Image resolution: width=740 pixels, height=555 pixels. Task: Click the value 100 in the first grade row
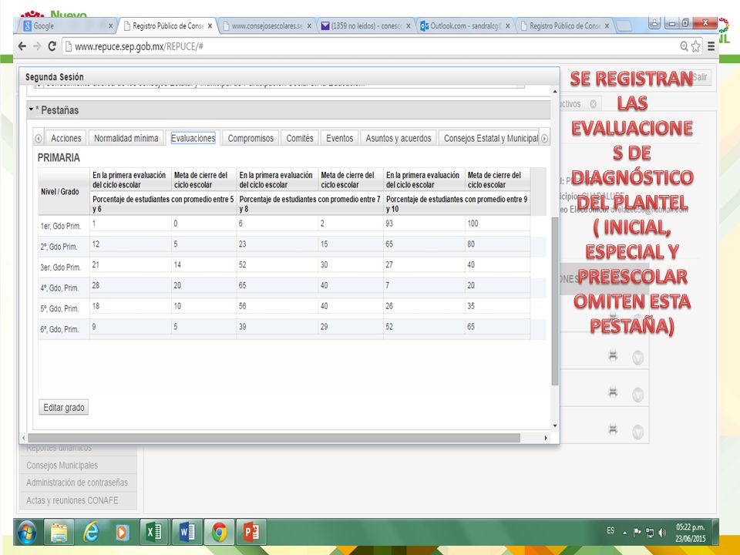(473, 224)
